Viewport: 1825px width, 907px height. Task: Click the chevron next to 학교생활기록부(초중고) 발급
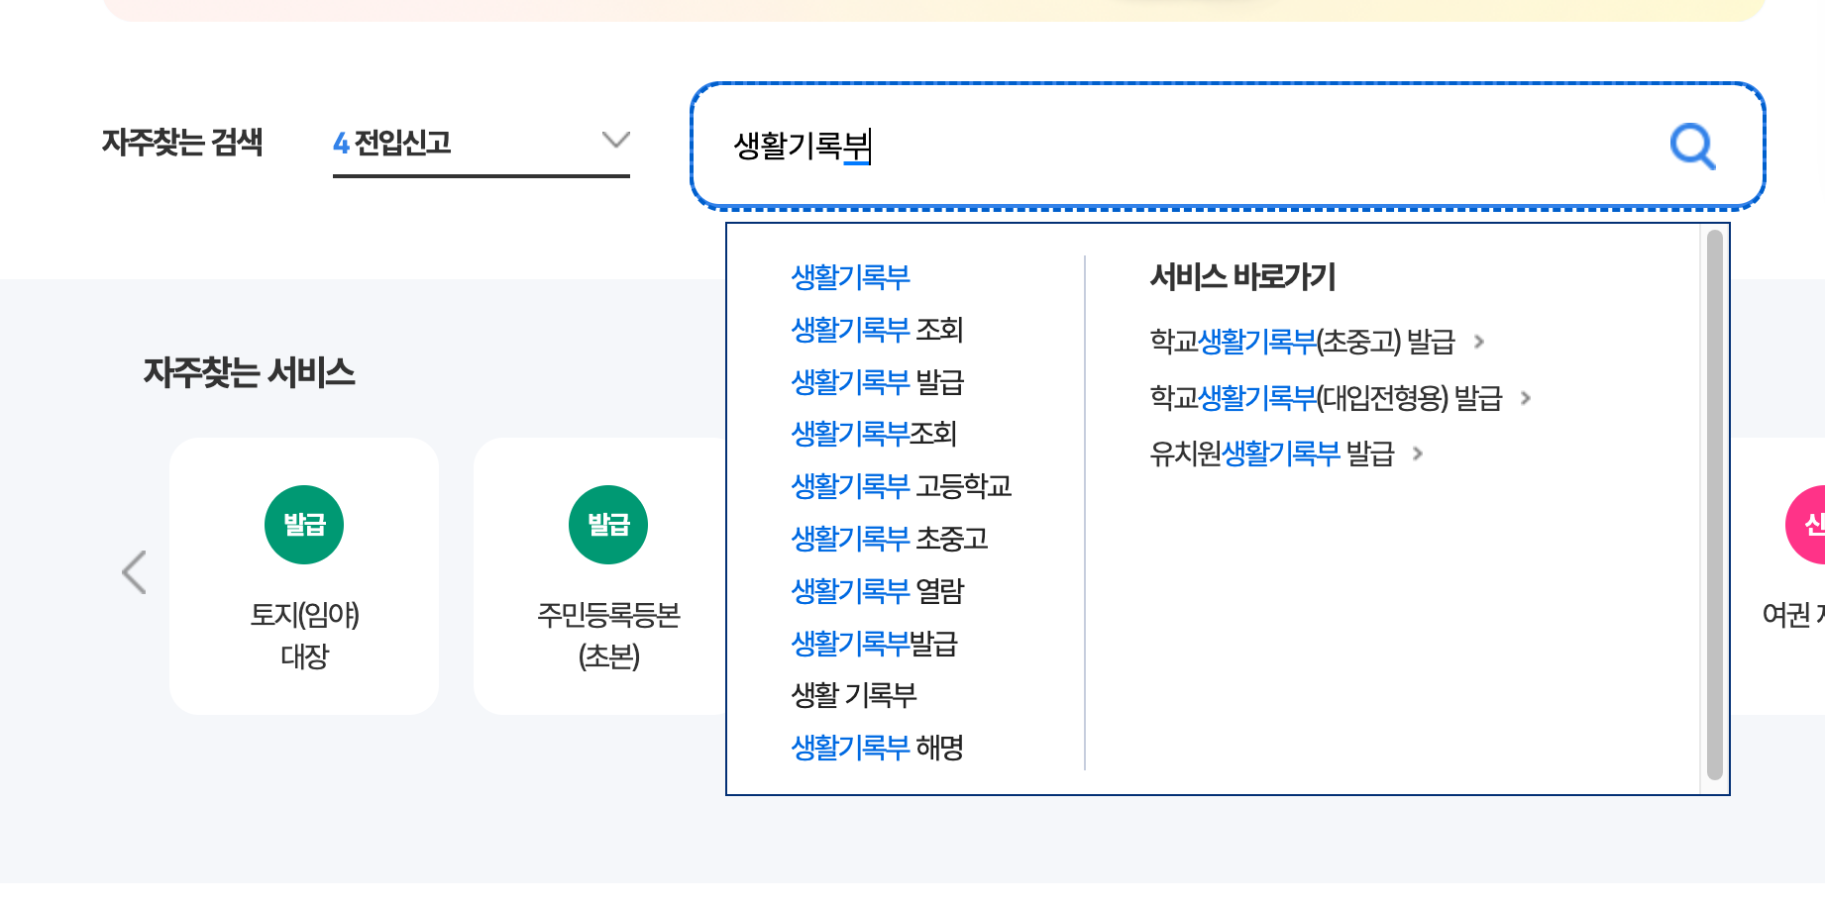(x=1478, y=342)
